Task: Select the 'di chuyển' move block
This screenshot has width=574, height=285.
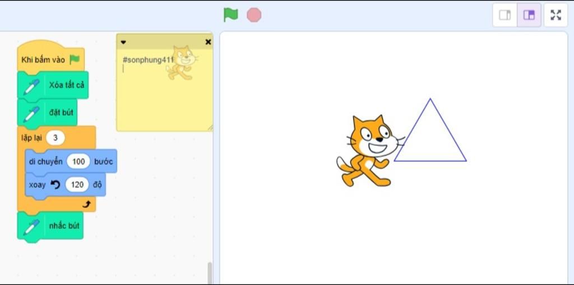Action: (x=71, y=161)
